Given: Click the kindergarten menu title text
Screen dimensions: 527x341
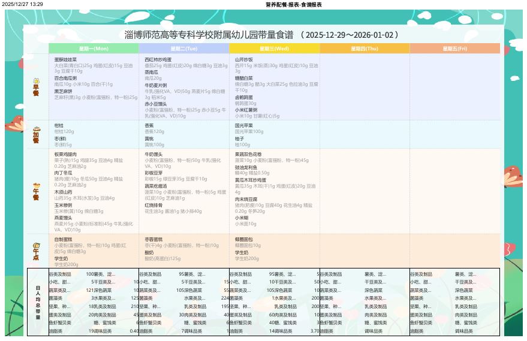Looking at the screenshot, I should click(x=261, y=35).
